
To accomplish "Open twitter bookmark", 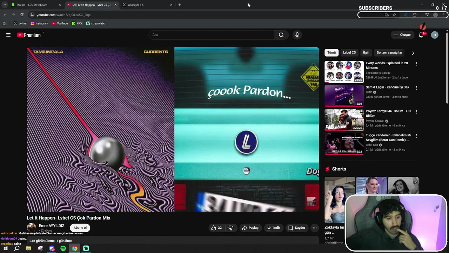I will click(20, 24).
